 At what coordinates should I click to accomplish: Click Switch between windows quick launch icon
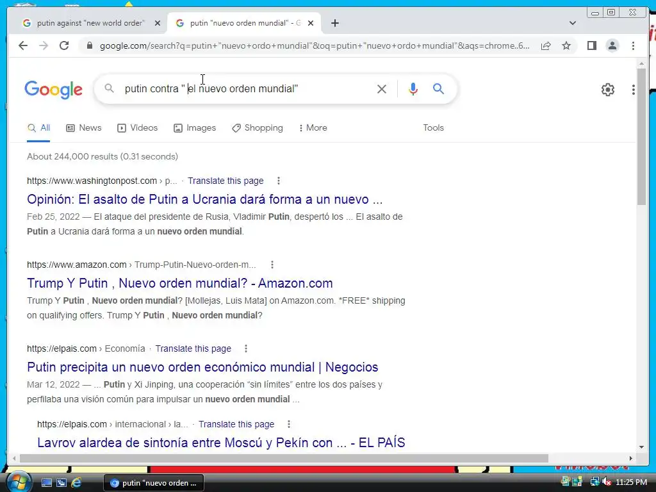pyautogui.click(x=61, y=483)
